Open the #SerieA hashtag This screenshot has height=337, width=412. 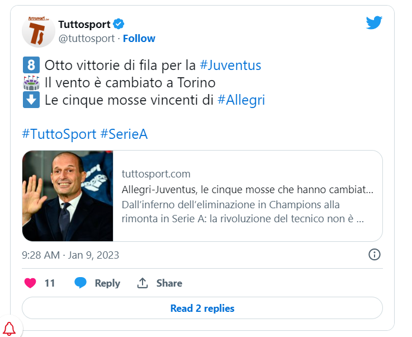pyautogui.click(x=124, y=134)
